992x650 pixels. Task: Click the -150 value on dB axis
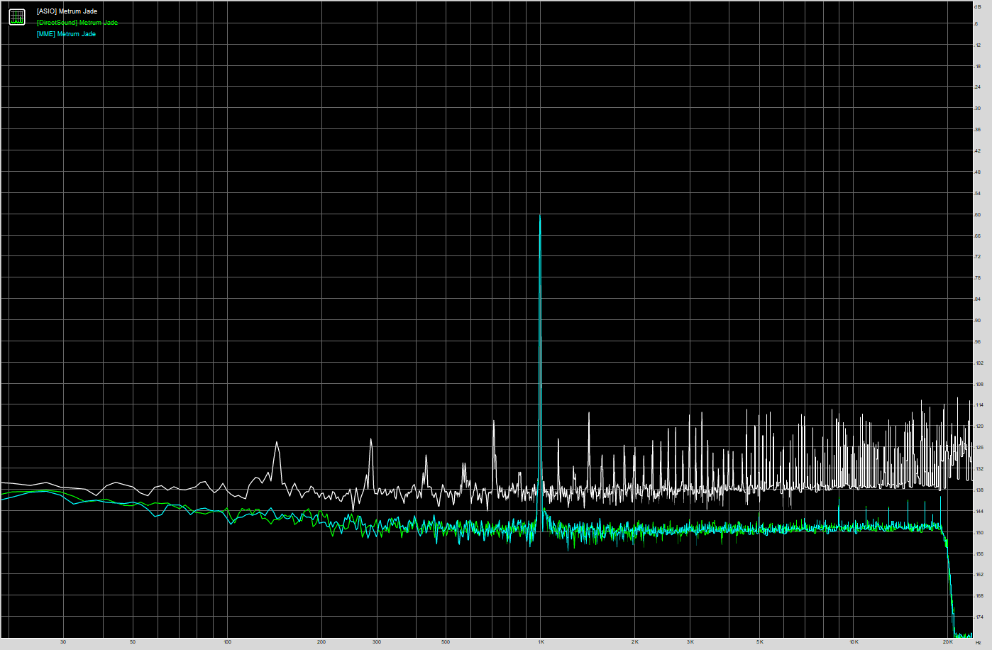pos(978,533)
